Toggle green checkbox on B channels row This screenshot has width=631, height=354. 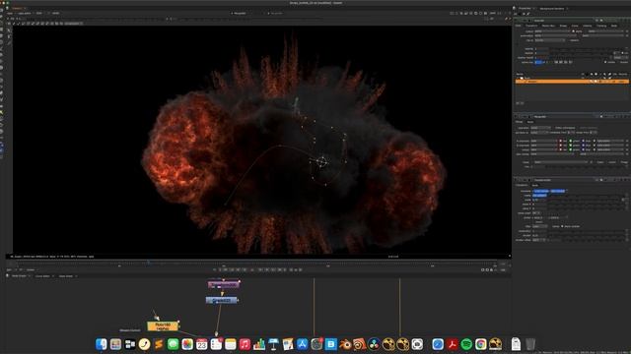(570, 146)
